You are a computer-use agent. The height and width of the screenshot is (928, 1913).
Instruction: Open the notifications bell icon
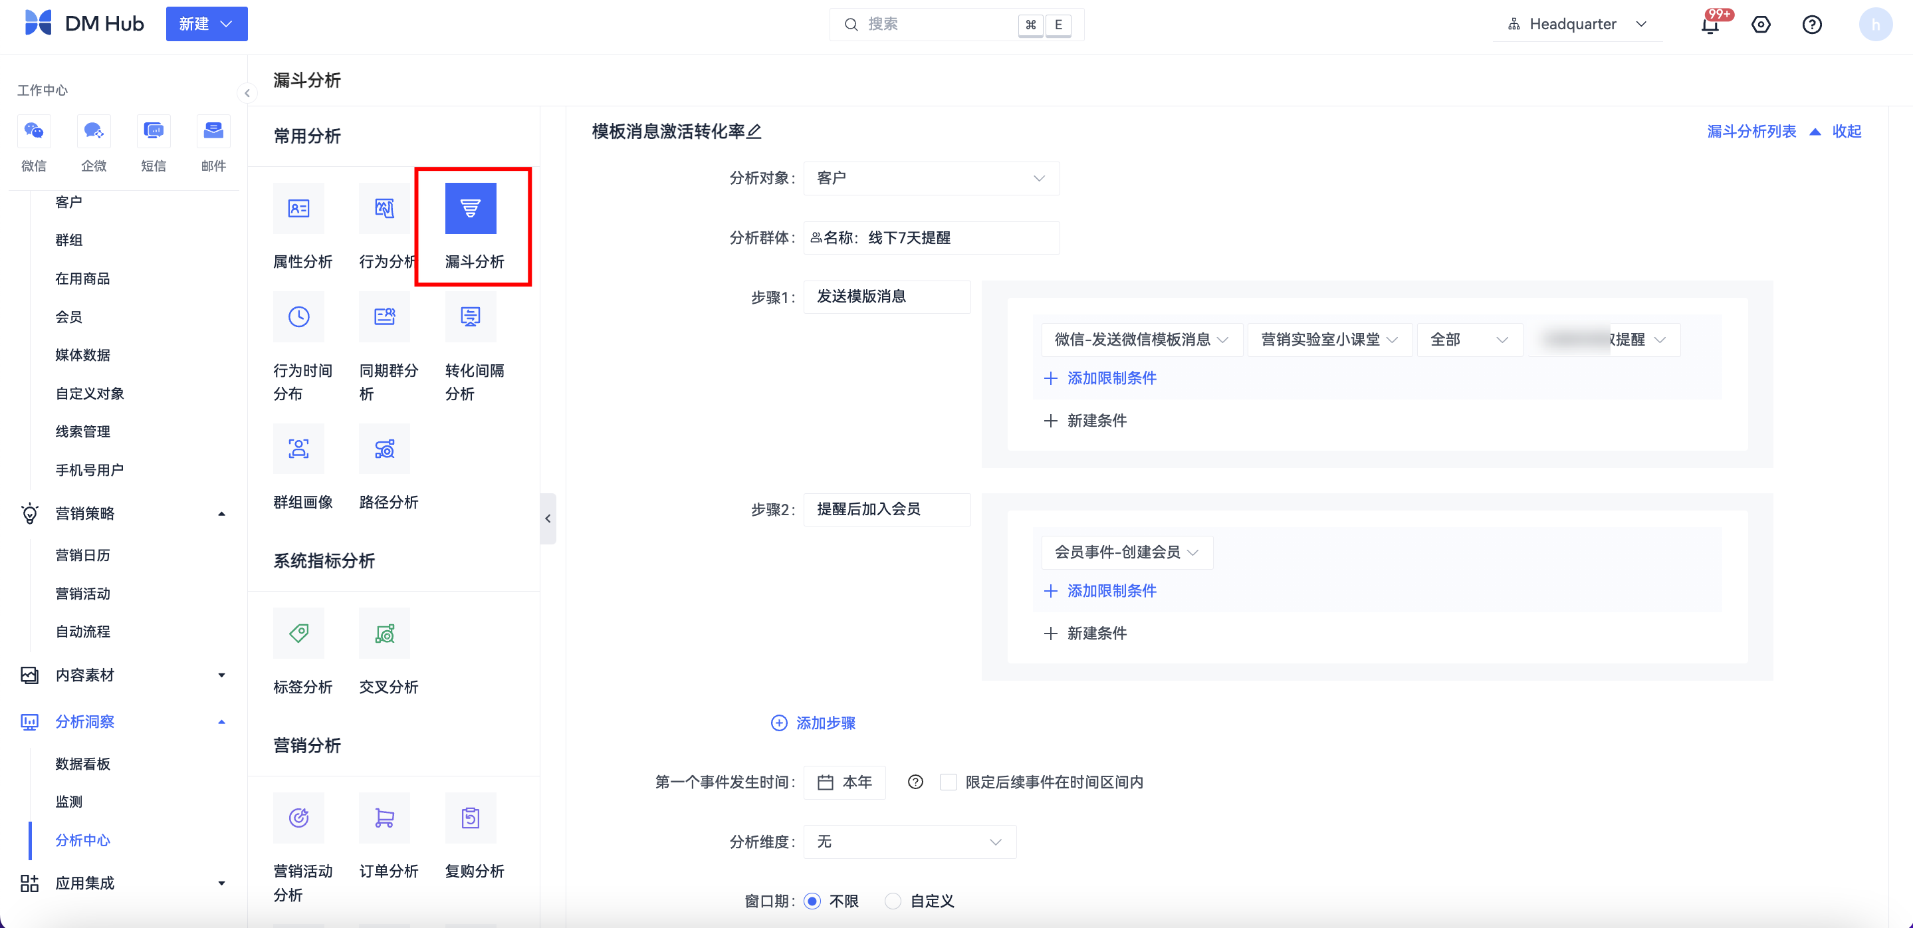[x=1710, y=25]
